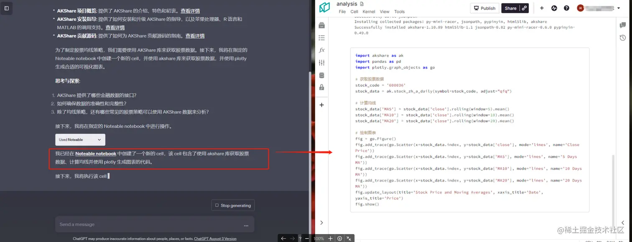632x242 pixels.
Task: Open the ChatGPT August 3 Version link
Action: click(215, 239)
